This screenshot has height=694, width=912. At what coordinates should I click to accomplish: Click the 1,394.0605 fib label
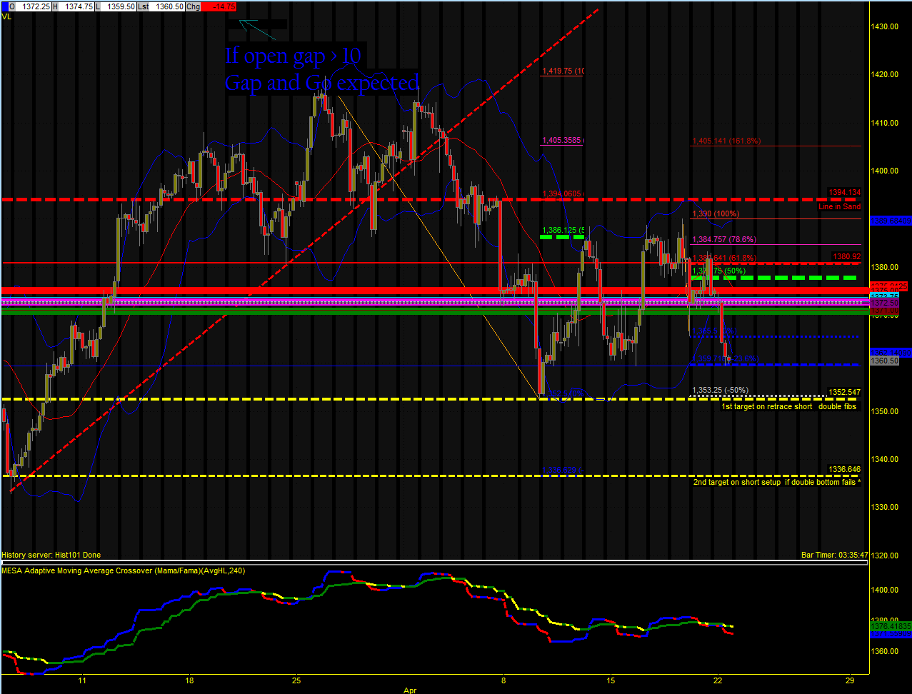[x=563, y=193]
